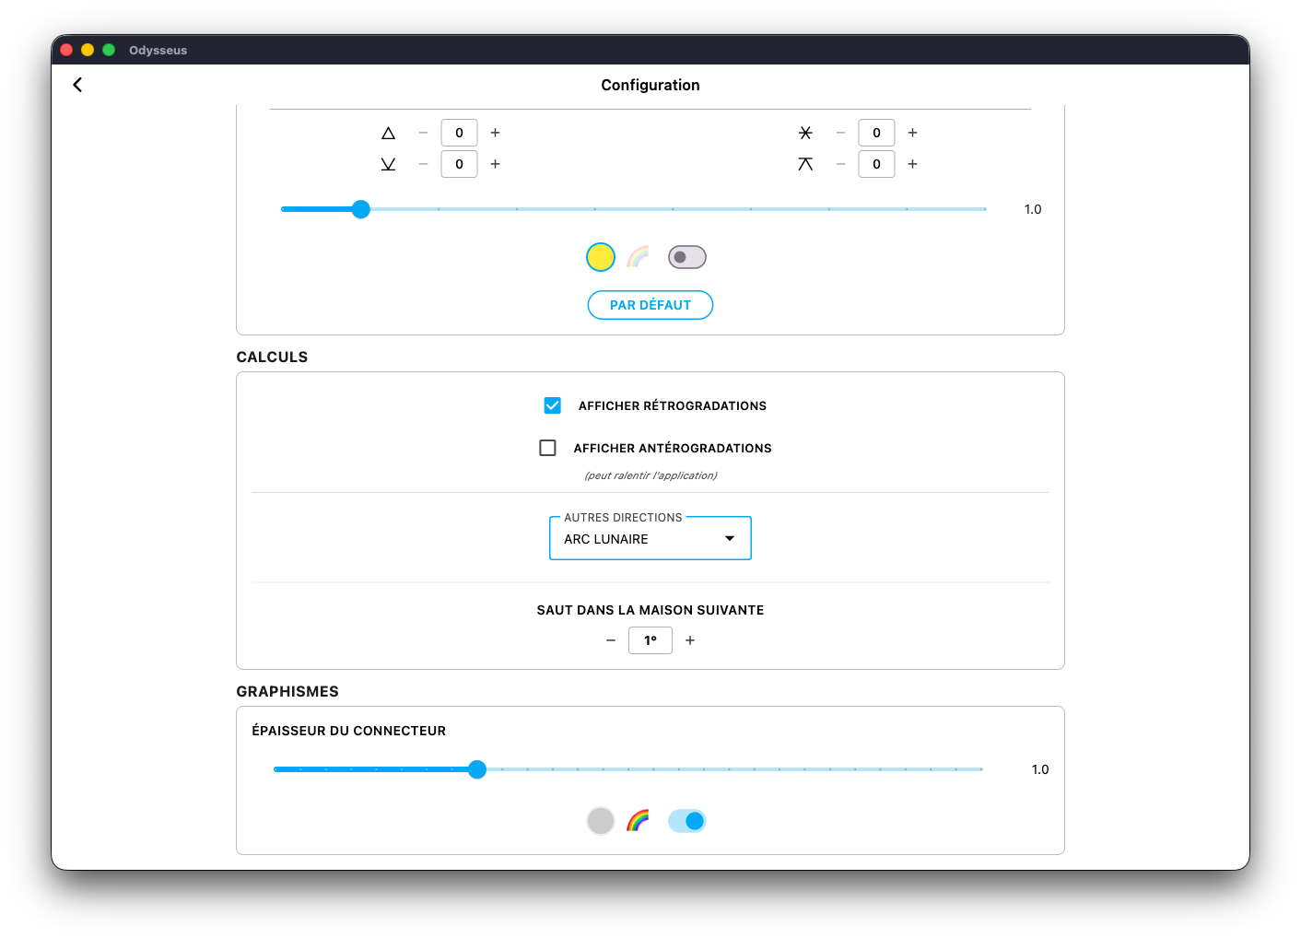This screenshot has width=1301, height=938.
Task: Uncheck Afficher Rétrogradations checkbox
Action: [553, 405]
